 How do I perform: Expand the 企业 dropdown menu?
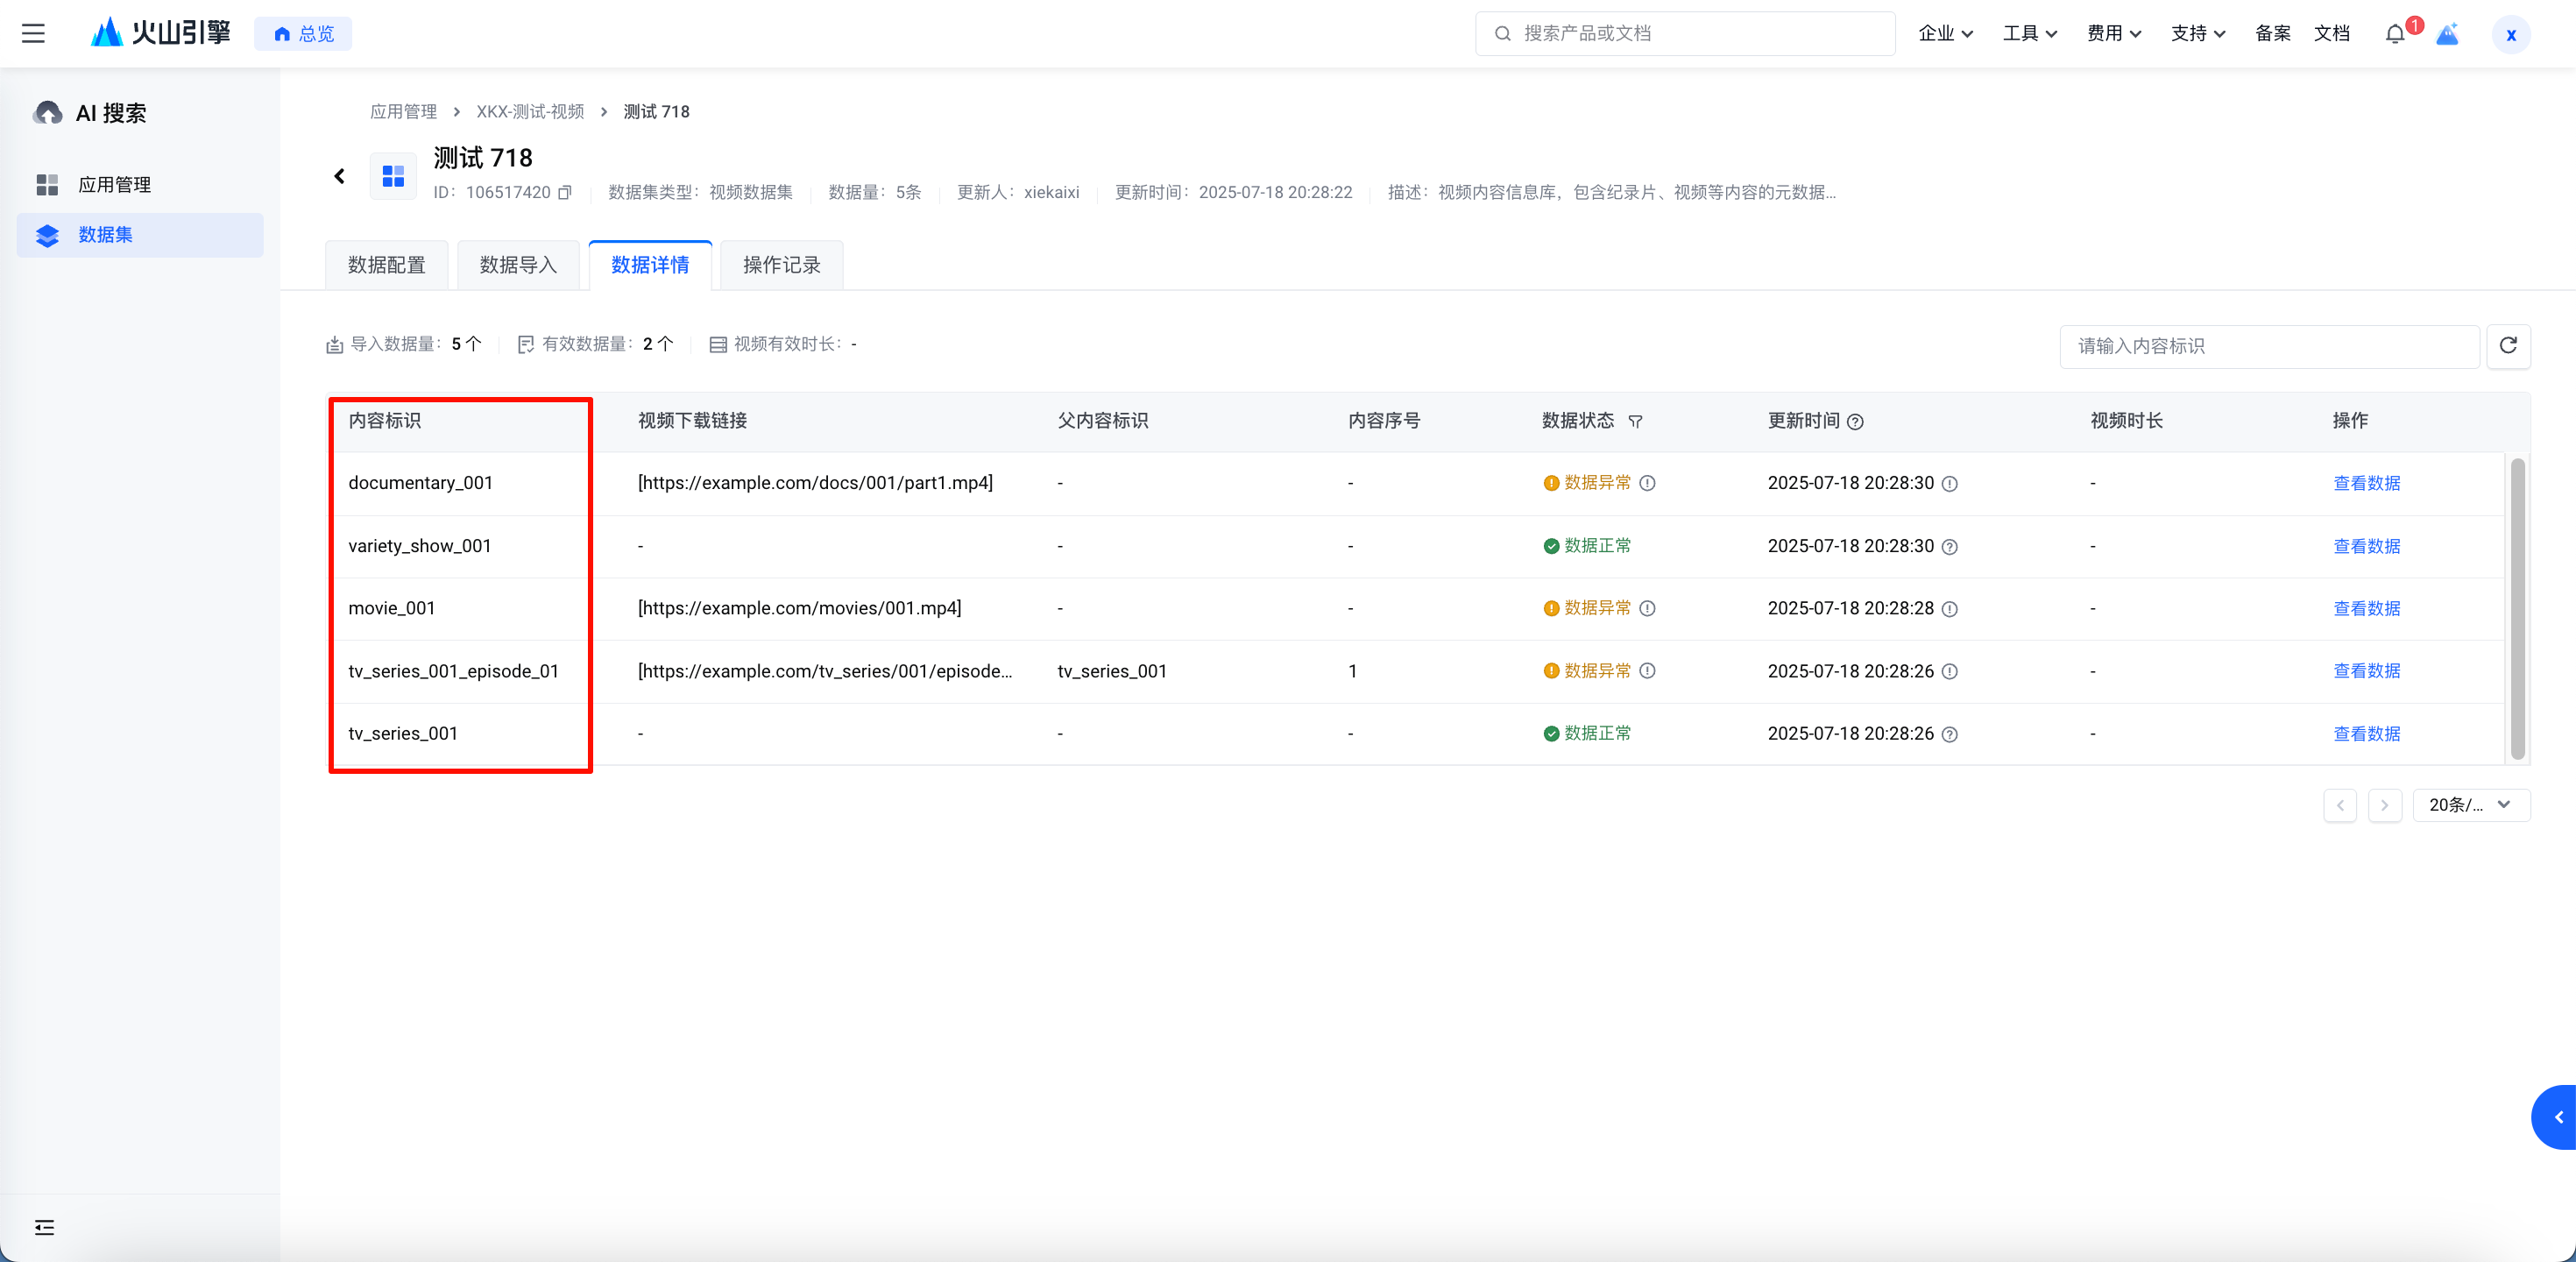click(x=1945, y=34)
